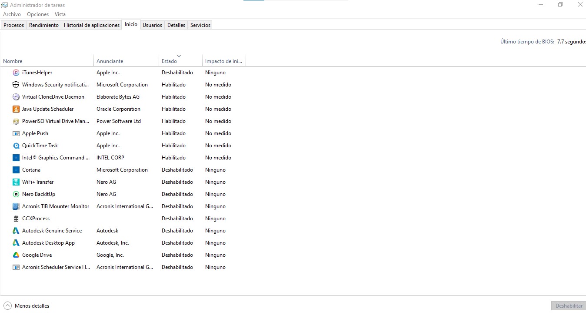
Task: Click the Autodesk, Inc. publisher cell
Action: click(113, 243)
